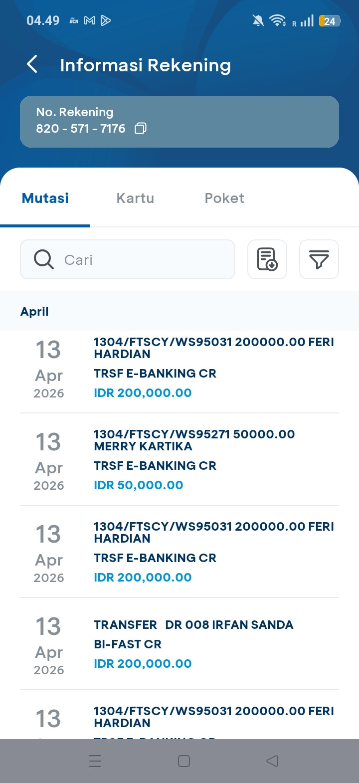The image size is (359, 783).
Task: Select the April month header
Action: [34, 312]
